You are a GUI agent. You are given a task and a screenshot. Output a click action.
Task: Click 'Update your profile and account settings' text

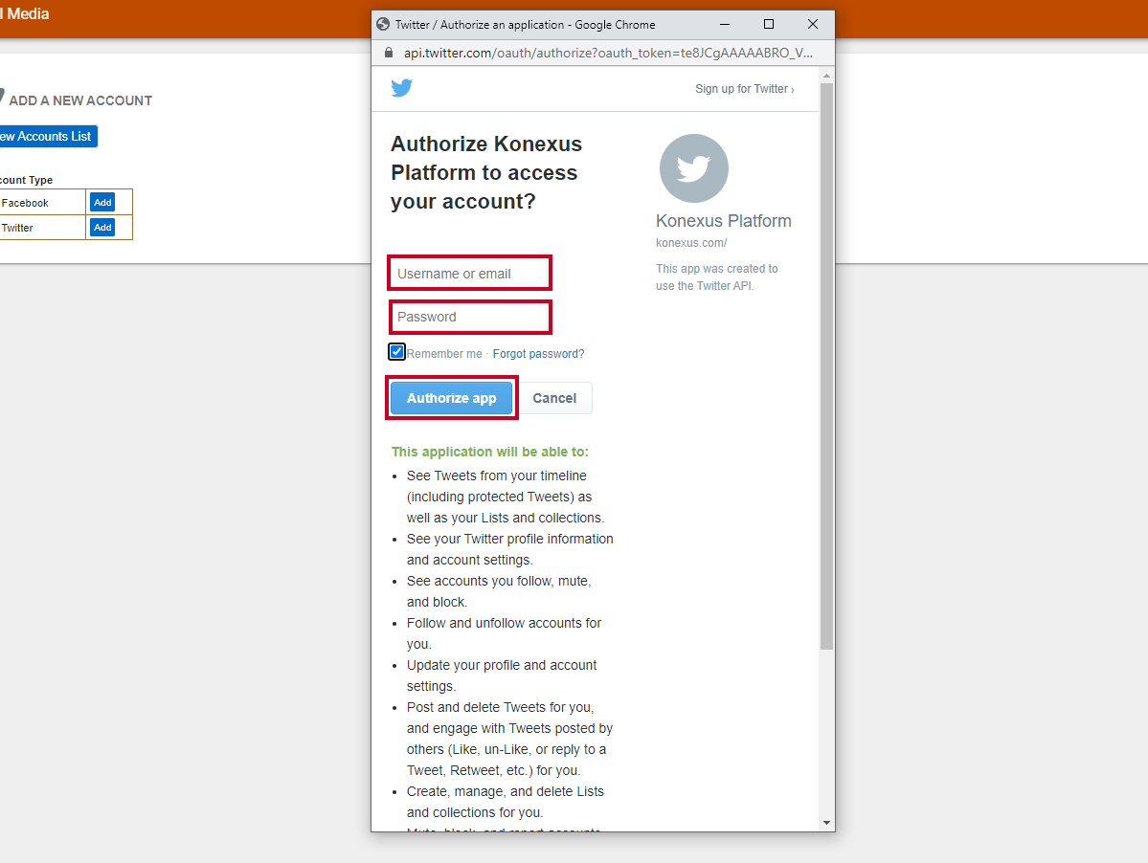point(502,675)
